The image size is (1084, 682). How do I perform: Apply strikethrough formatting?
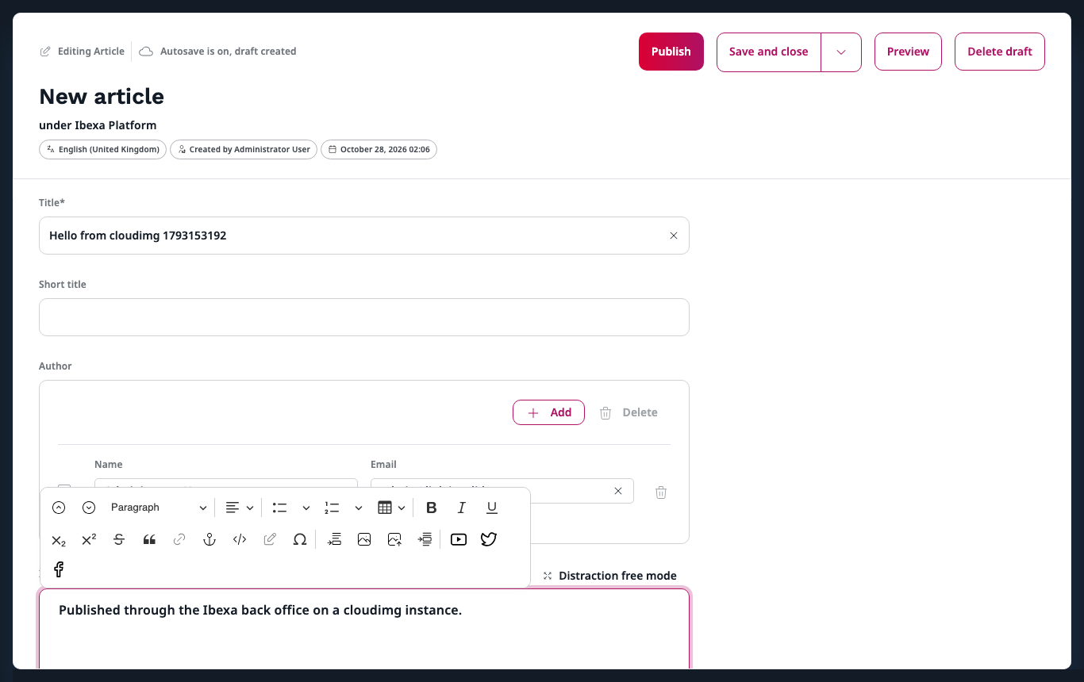pyautogui.click(x=119, y=539)
